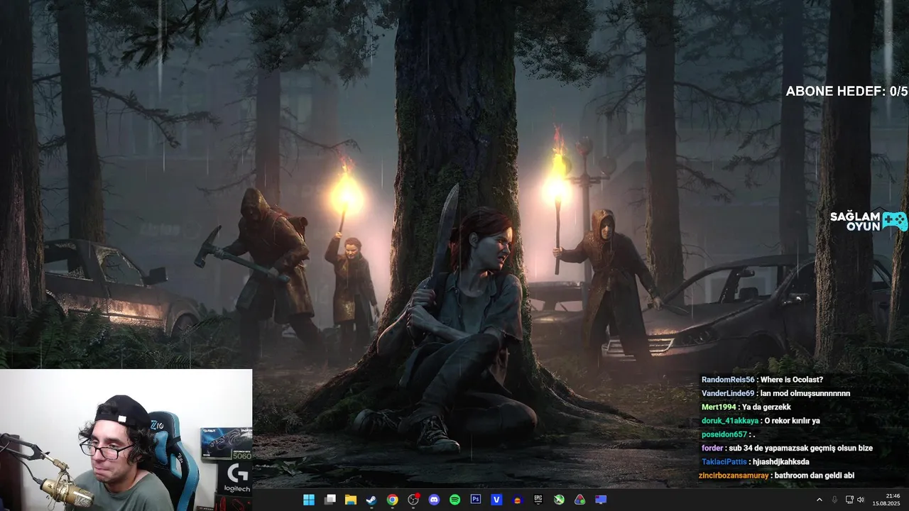Click the ABONE HEDEF: 0/5 overlay text

847,91
